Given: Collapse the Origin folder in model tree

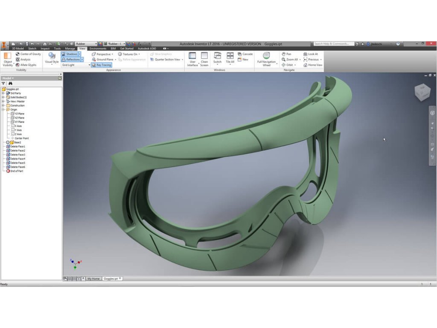Looking at the screenshot, I should point(3,109).
